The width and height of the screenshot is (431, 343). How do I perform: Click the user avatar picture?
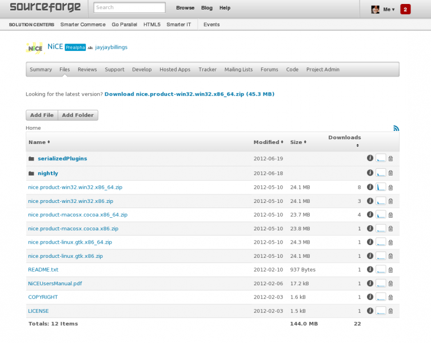[375, 9]
